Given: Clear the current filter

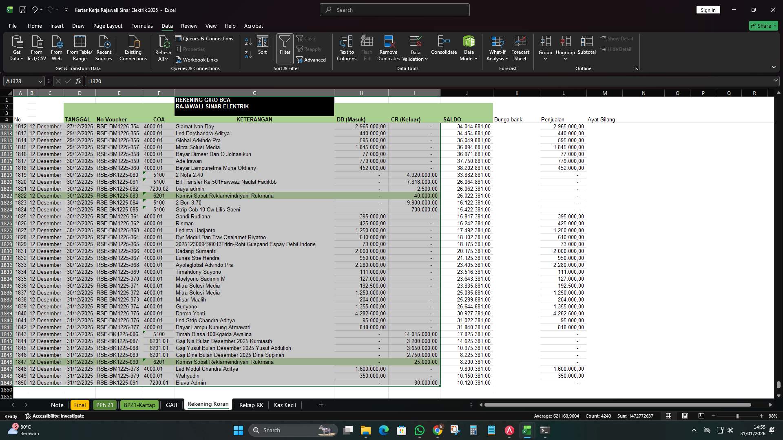Looking at the screenshot, I should 307,38.
